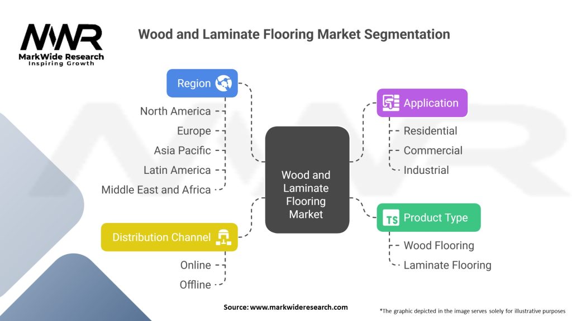Click the central Wood and Laminate Flooring Market box
Image resolution: width=572 pixels, height=321 pixels.
(307, 180)
